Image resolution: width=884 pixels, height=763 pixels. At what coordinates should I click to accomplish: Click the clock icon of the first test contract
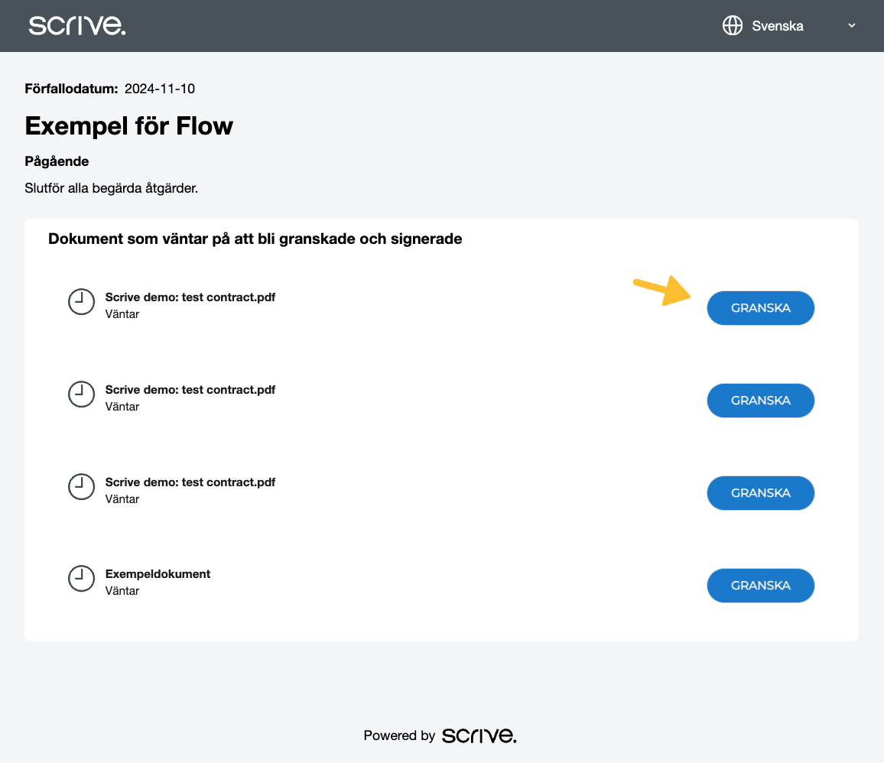(x=81, y=303)
